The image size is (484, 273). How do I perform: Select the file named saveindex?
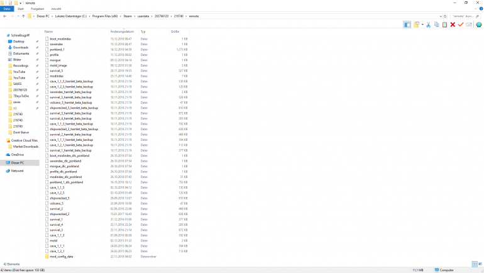[57, 44]
